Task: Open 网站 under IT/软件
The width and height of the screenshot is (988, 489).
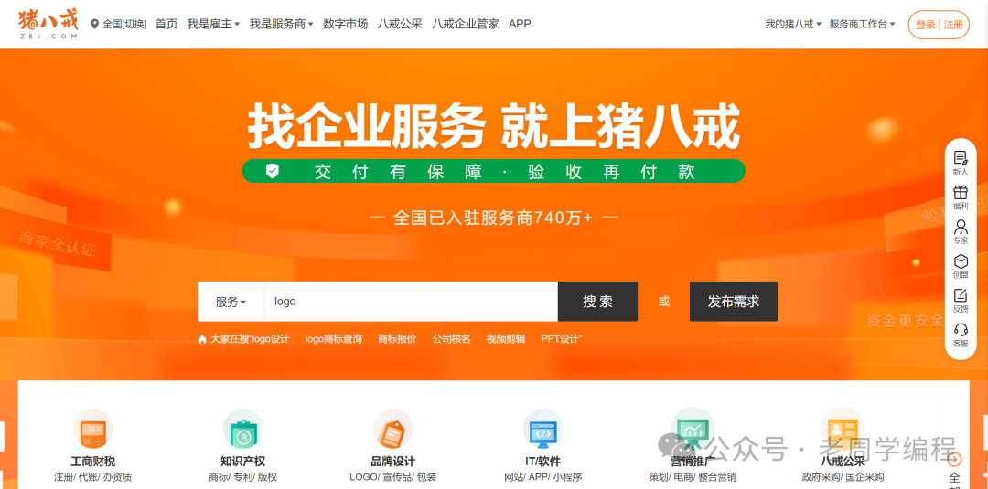Action: click(x=515, y=477)
